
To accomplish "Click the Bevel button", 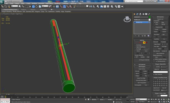I will pyautogui.click(x=137, y=73).
